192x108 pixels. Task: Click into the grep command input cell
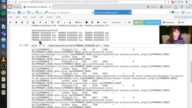[107, 46]
